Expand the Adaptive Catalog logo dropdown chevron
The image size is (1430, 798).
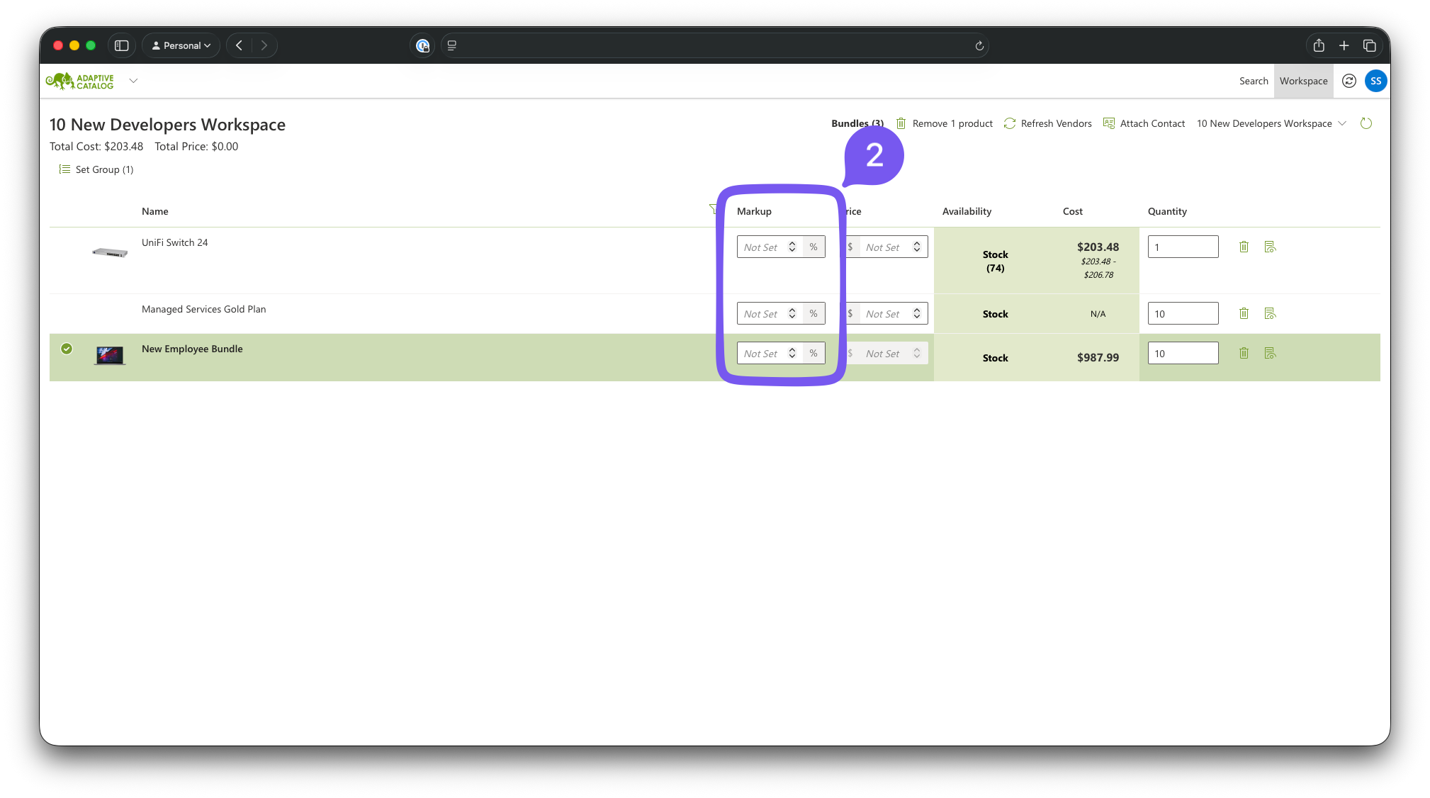click(133, 81)
